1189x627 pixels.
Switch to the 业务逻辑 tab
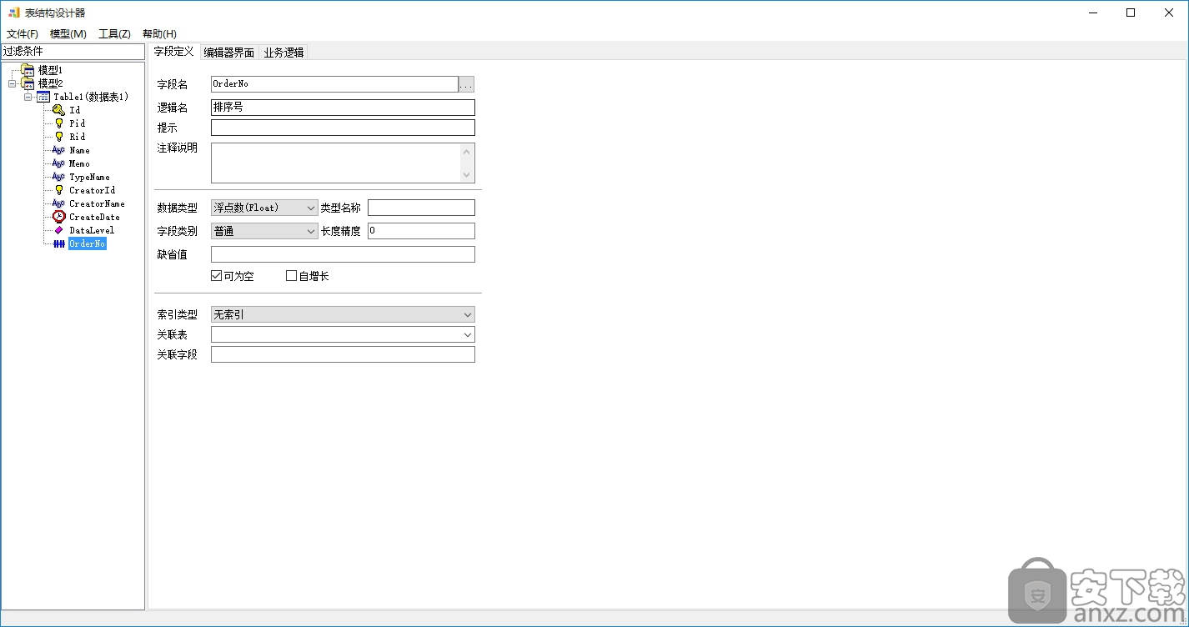pos(283,53)
